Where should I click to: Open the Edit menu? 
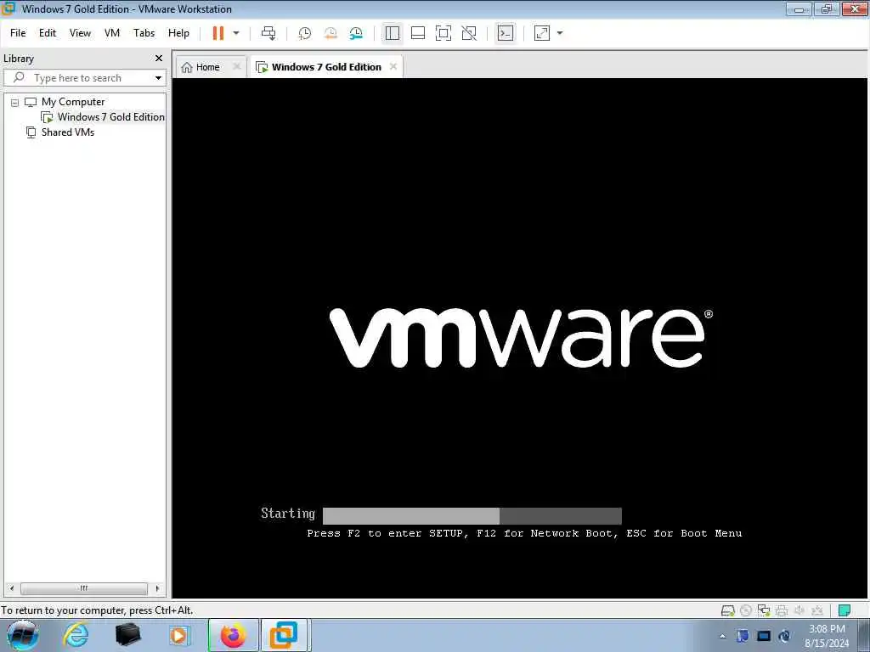(x=48, y=33)
